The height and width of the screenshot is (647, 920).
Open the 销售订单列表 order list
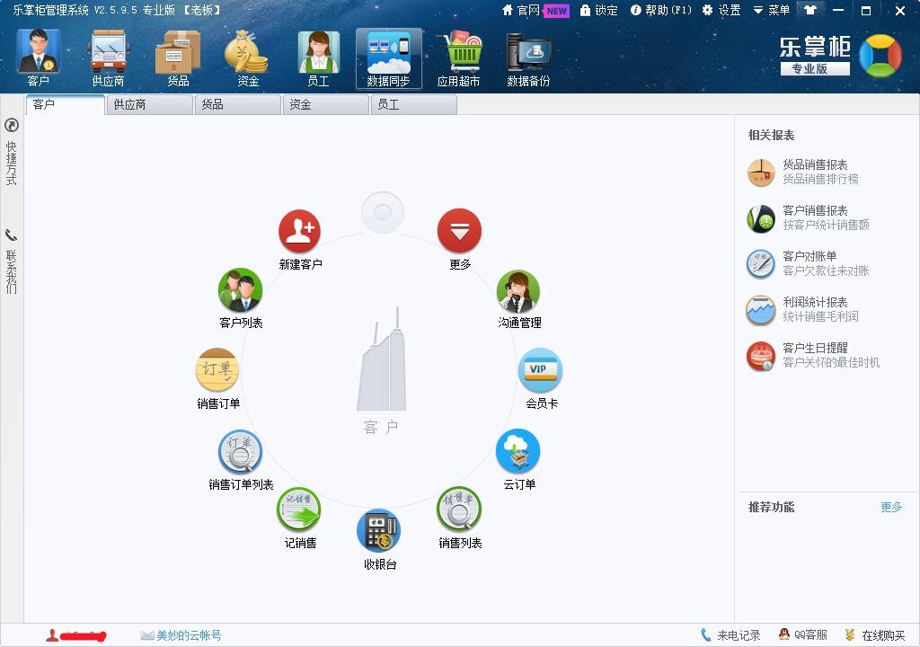click(241, 451)
